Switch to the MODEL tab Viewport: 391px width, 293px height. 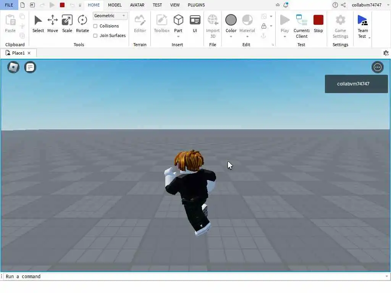[x=115, y=5]
